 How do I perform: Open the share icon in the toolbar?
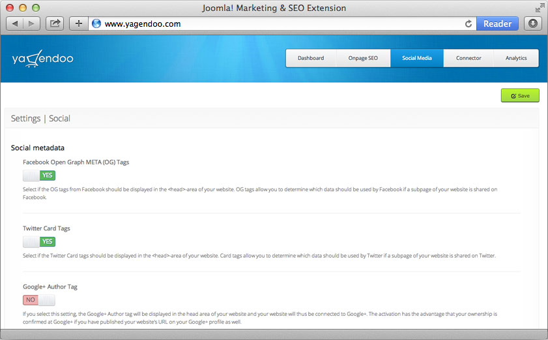pyautogui.click(x=55, y=23)
